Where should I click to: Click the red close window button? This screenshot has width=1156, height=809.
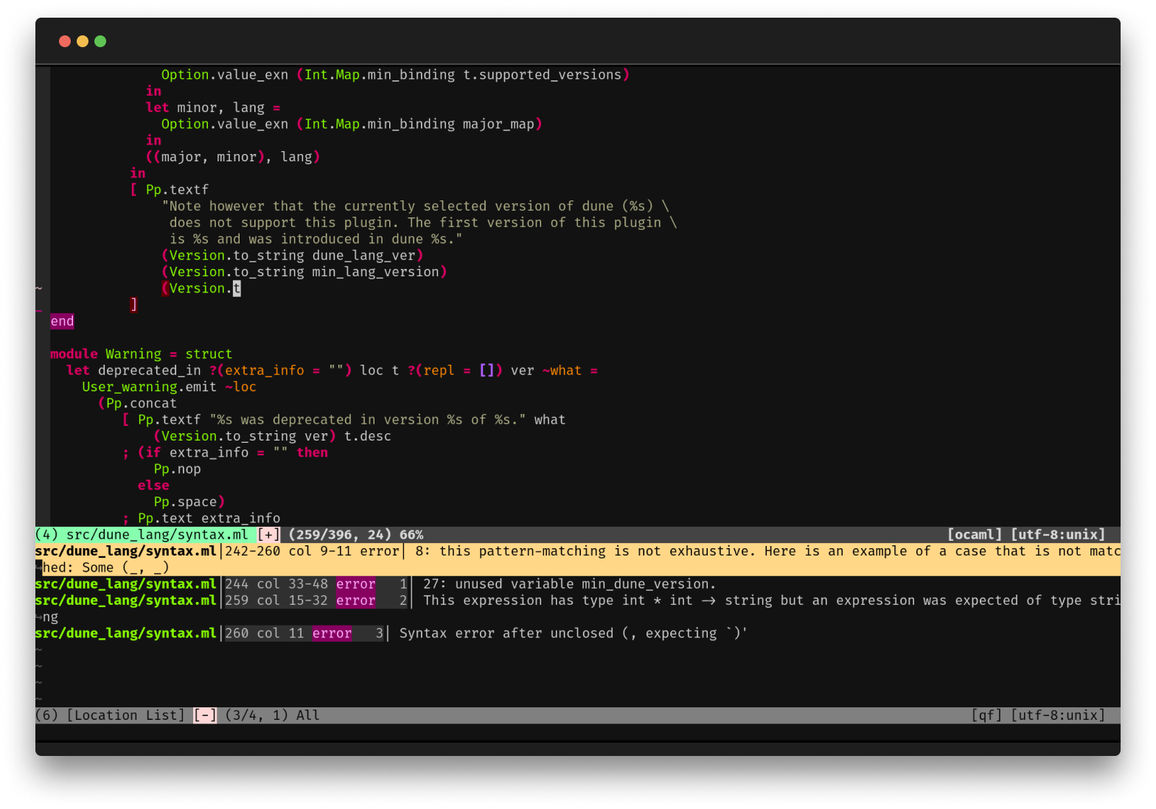[x=65, y=41]
